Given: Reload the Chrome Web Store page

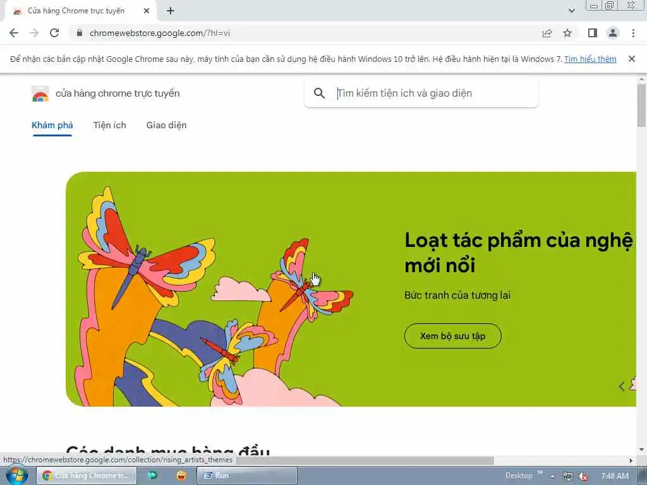Looking at the screenshot, I should tap(54, 33).
